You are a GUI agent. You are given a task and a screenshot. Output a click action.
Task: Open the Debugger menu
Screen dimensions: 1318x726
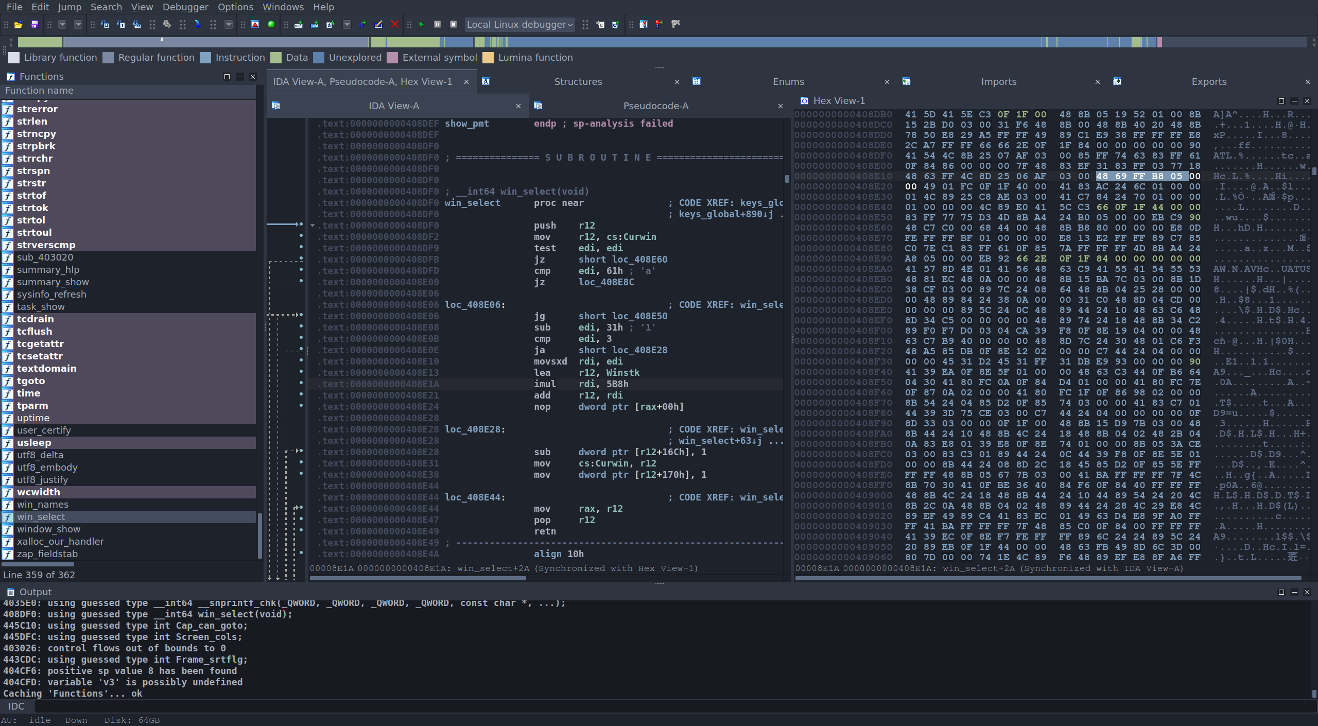[185, 7]
